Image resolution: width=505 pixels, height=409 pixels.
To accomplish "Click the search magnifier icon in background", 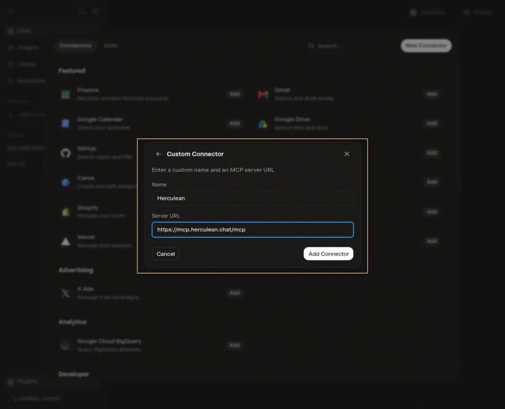I will [x=311, y=46].
